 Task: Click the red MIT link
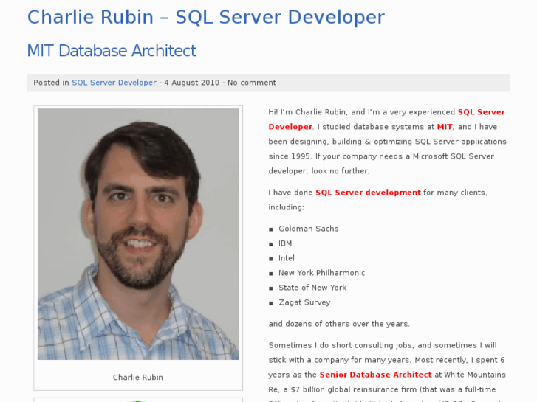(x=445, y=127)
